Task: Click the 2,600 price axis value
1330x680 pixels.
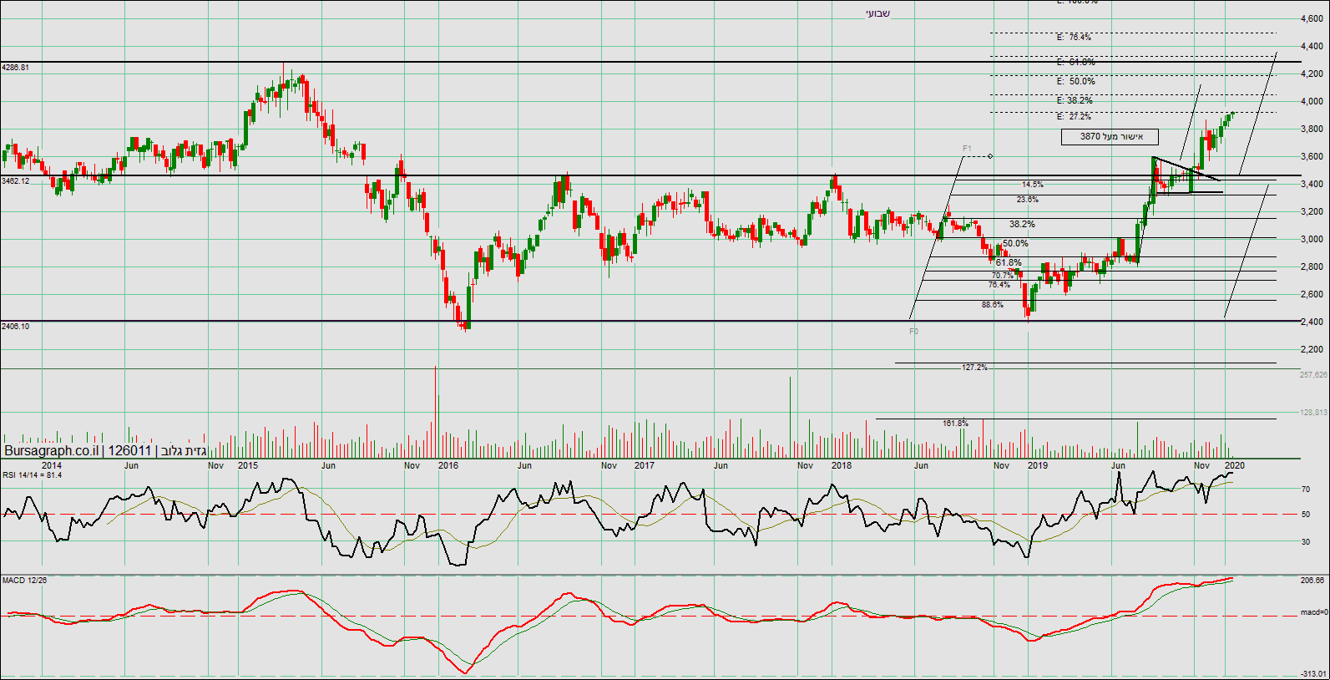Action: (1312, 294)
